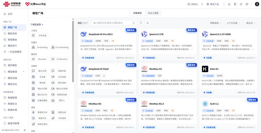The height and width of the screenshot is (133, 261).
Task: Toggle the 图文问答 filter chip
Action: coord(40,71)
